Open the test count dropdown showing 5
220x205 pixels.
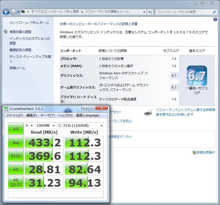coord(29,125)
